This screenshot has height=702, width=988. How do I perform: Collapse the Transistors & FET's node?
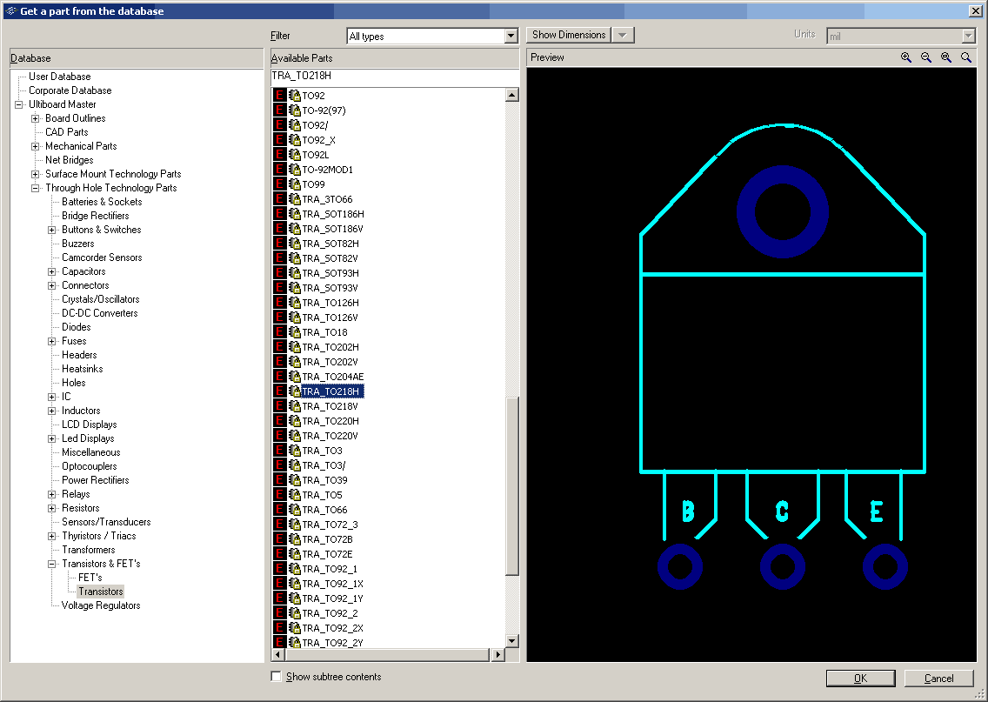(51, 564)
